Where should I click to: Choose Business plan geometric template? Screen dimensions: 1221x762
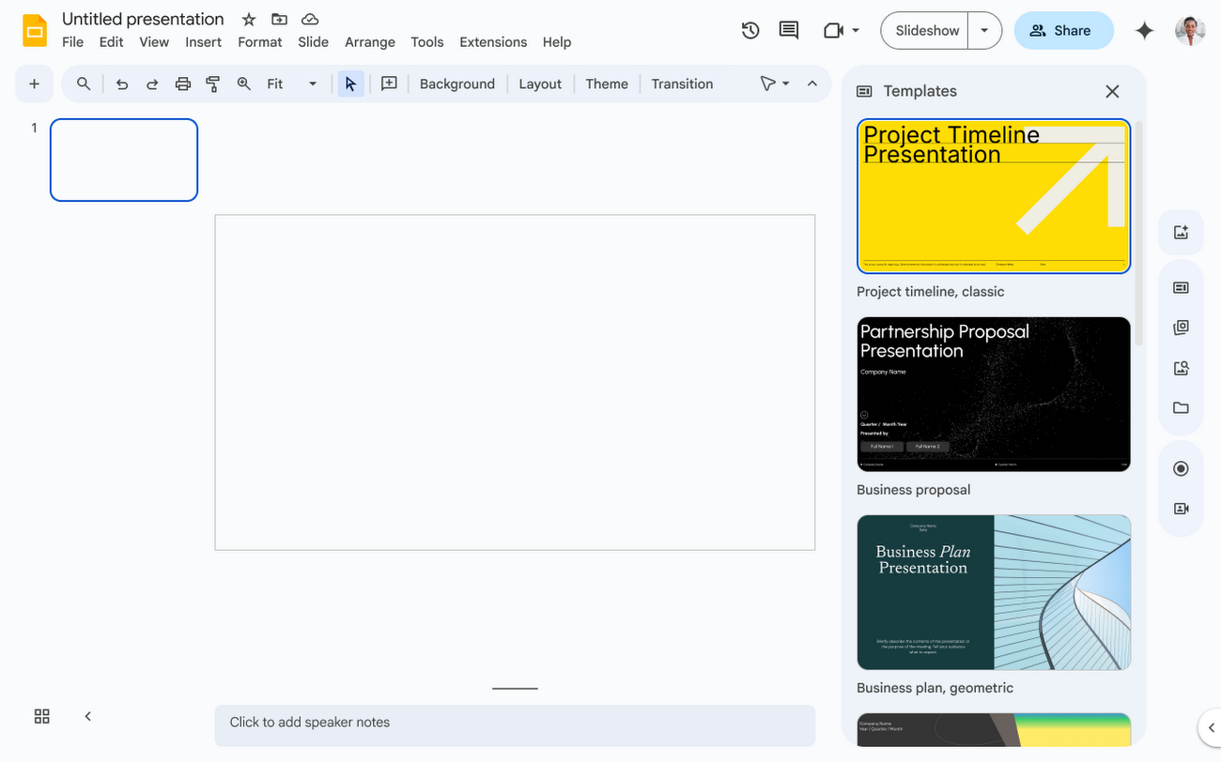coord(994,592)
